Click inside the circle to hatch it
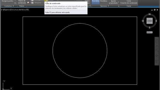The image size is (160, 90). pyautogui.click(x=80, y=50)
